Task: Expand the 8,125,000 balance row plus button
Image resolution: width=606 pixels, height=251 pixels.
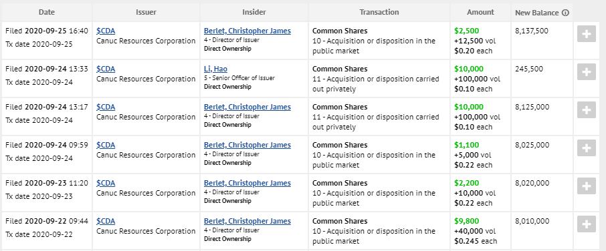Action: 587,110
